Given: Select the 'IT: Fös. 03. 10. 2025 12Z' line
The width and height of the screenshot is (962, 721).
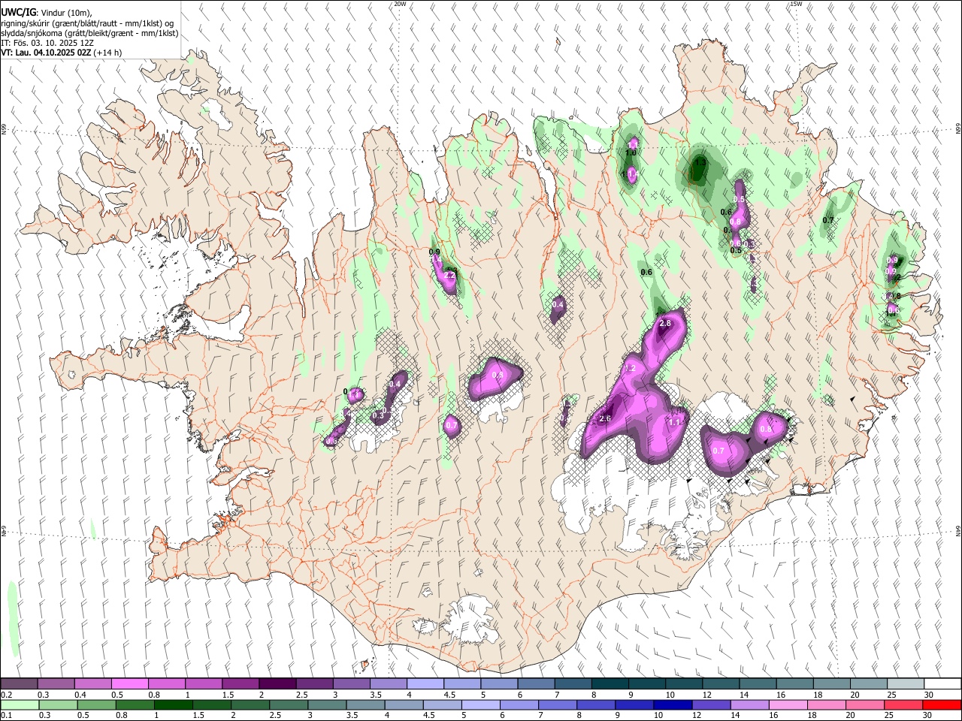Looking at the screenshot, I should tap(47, 43).
